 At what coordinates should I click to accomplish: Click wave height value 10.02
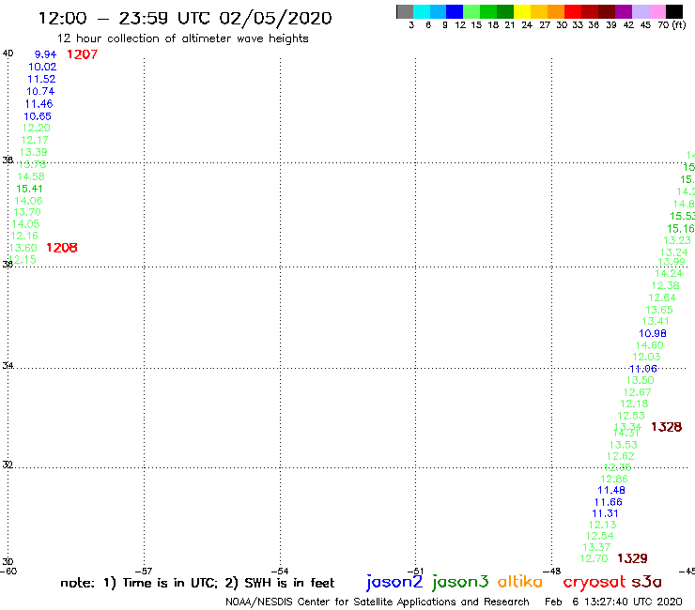coord(42,67)
